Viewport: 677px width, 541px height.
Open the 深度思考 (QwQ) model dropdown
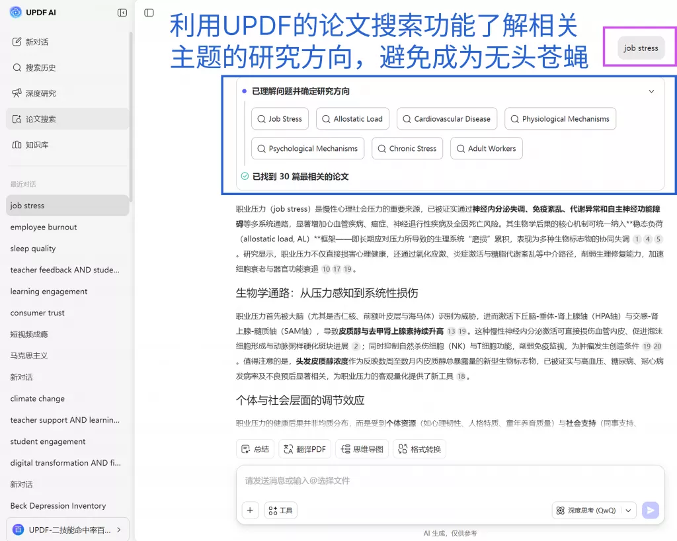(x=593, y=510)
